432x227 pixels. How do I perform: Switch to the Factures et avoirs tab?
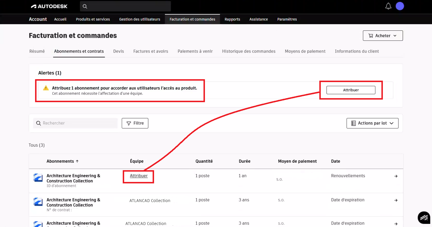click(x=151, y=51)
